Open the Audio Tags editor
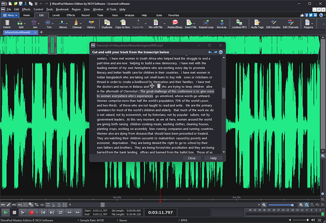Viewport: 326px width, 223px height. click(257, 24)
